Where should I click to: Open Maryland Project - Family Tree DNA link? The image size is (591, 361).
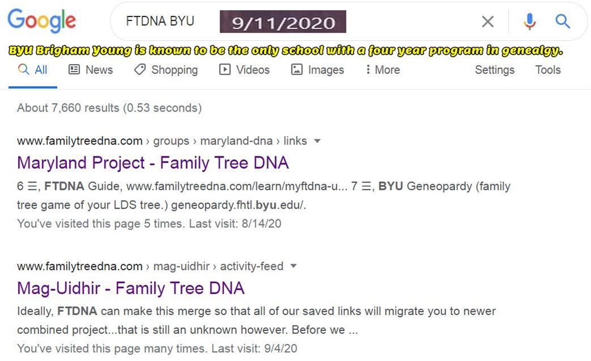point(153,163)
